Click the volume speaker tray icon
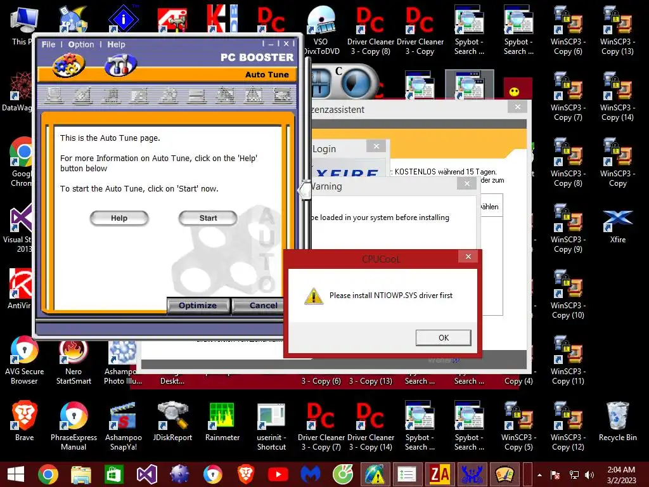 click(589, 475)
